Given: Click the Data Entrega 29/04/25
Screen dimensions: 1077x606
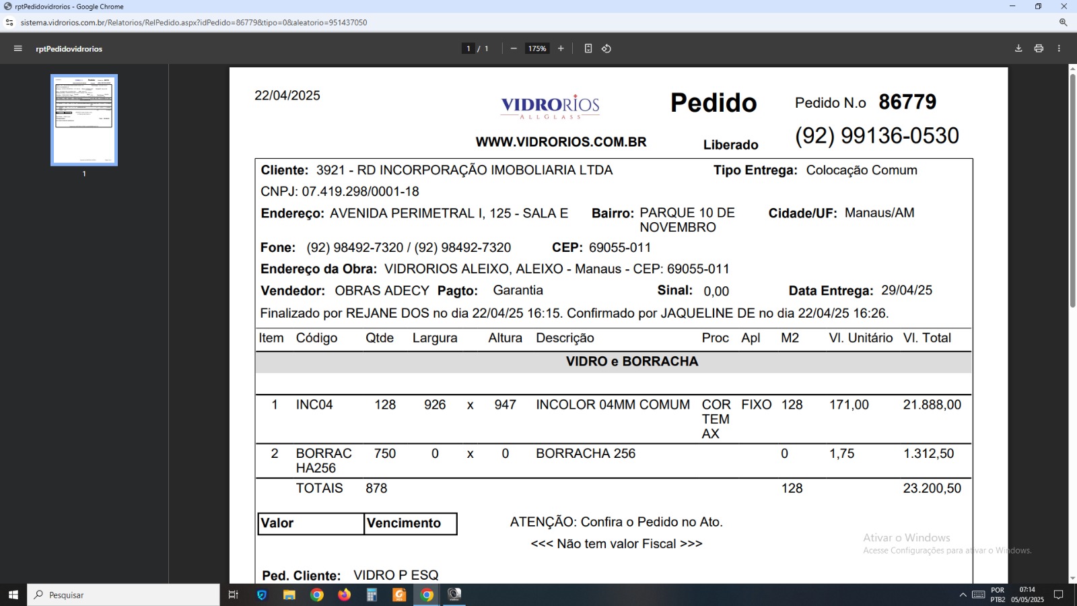Looking at the screenshot, I should [x=907, y=290].
